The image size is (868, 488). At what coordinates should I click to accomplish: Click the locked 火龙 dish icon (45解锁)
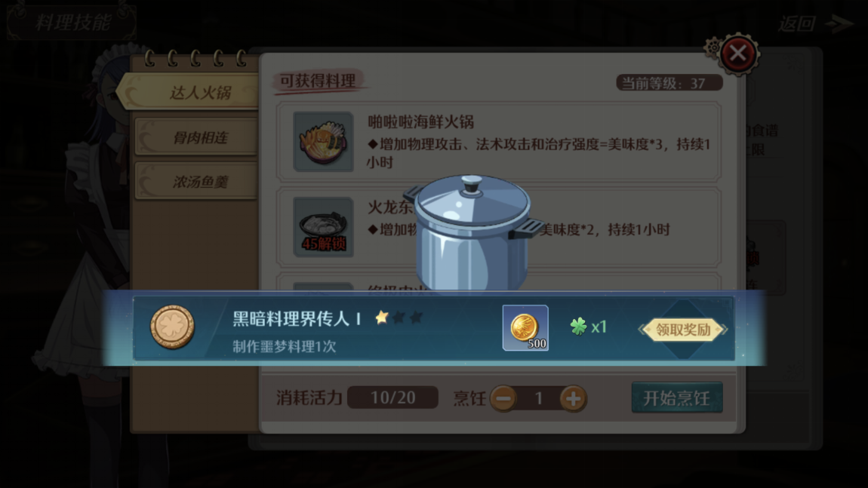coord(323,227)
